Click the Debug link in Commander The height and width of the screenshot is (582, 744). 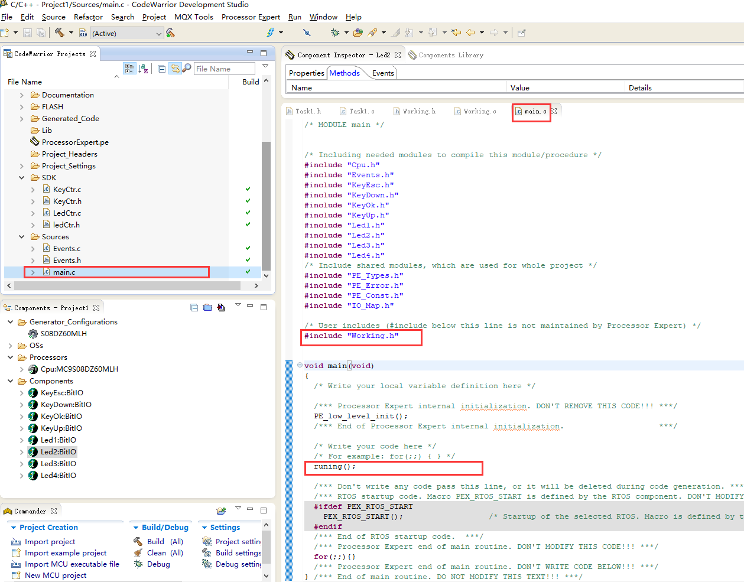click(x=158, y=564)
